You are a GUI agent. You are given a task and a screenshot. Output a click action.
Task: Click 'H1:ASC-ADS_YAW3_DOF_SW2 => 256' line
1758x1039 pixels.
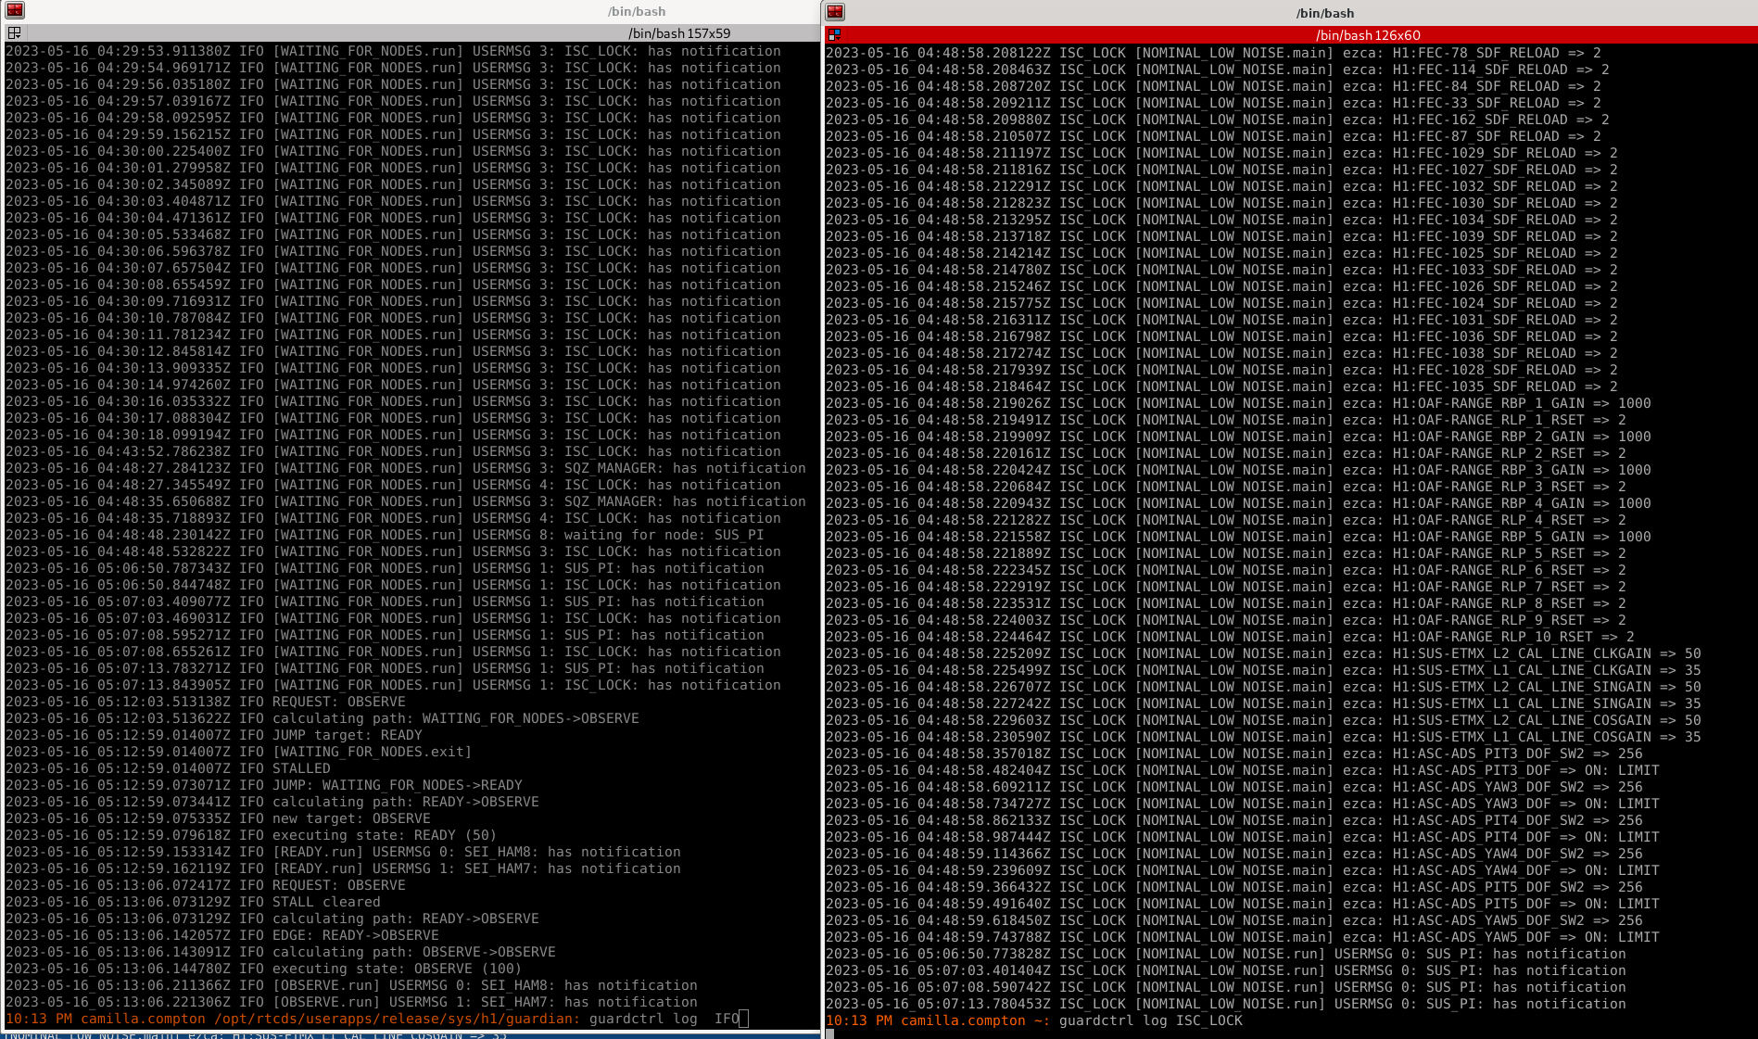1234,787
